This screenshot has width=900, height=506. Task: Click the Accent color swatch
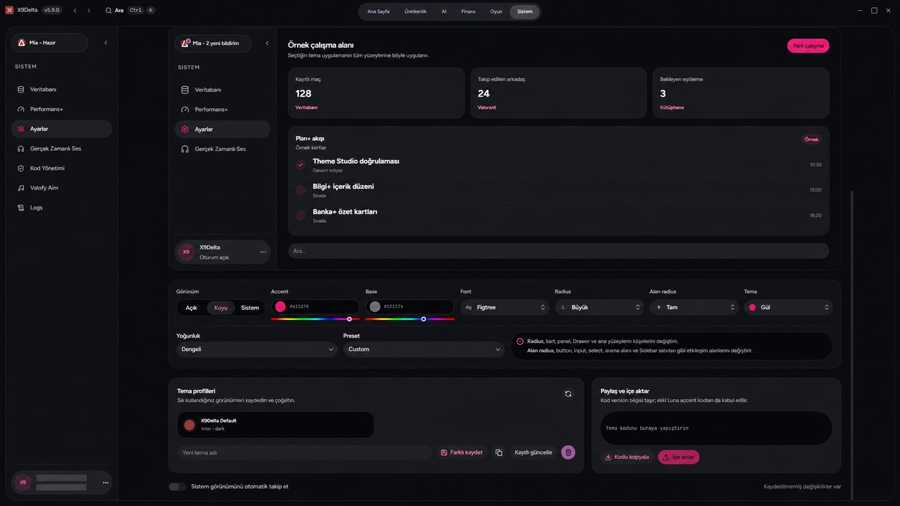pos(280,307)
